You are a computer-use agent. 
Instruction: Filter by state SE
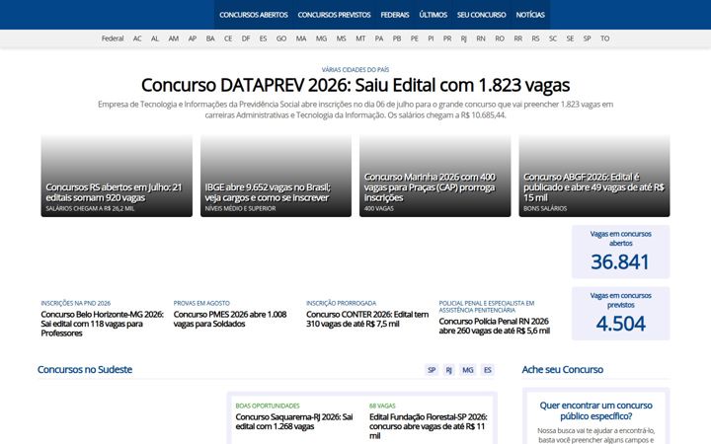coord(570,38)
